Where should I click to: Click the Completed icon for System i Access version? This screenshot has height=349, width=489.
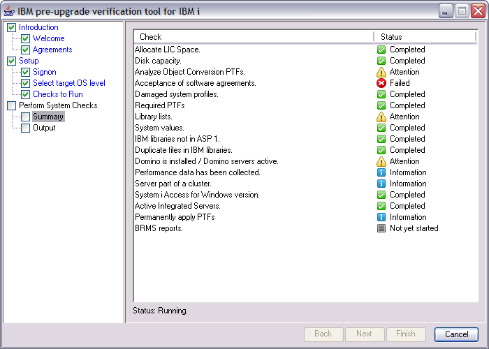coord(381,195)
